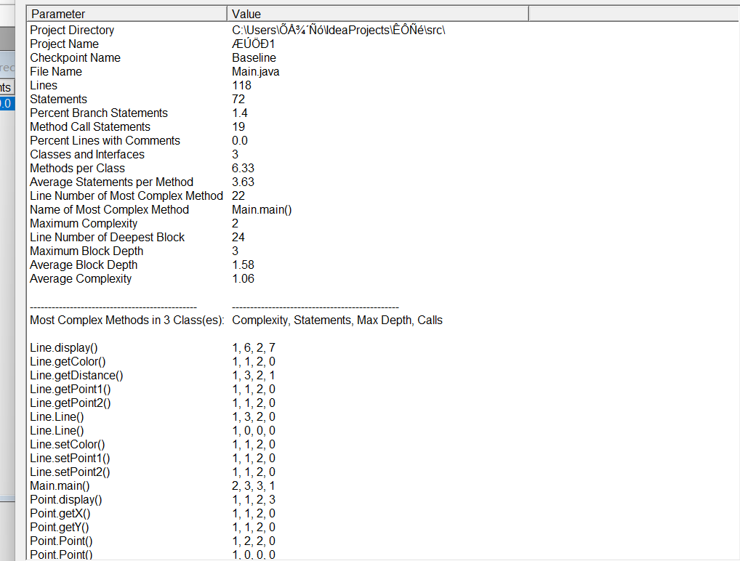The height and width of the screenshot is (561, 740).
Task: Select the Lines parameter label
Action: coord(44,86)
